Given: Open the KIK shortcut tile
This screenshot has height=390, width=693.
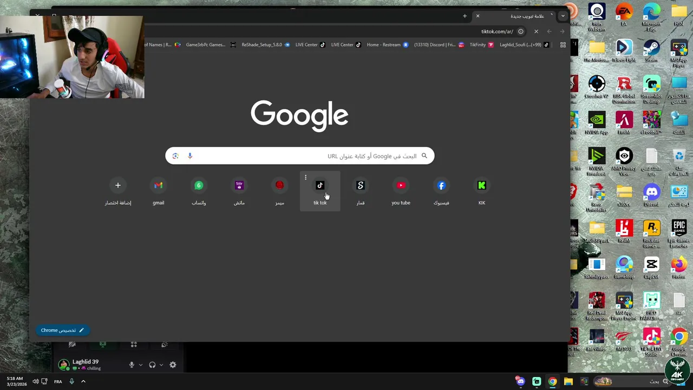Looking at the screenshot, I should click(482, 191).
